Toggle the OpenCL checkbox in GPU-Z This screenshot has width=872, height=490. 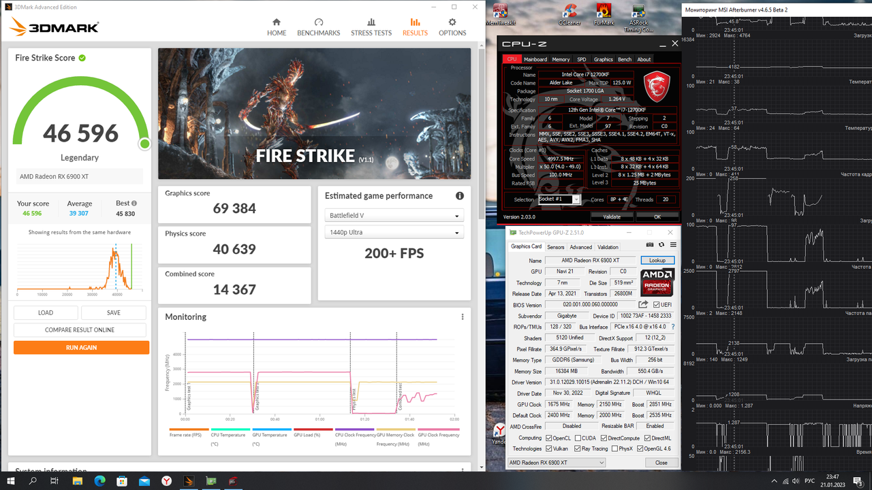point(549,438)
